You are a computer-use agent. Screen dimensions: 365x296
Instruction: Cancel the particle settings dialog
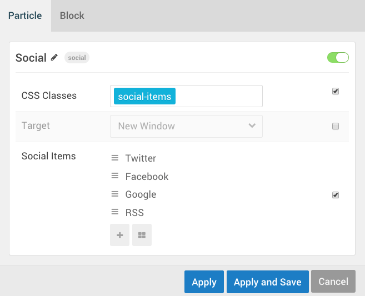tap(333, 282)
